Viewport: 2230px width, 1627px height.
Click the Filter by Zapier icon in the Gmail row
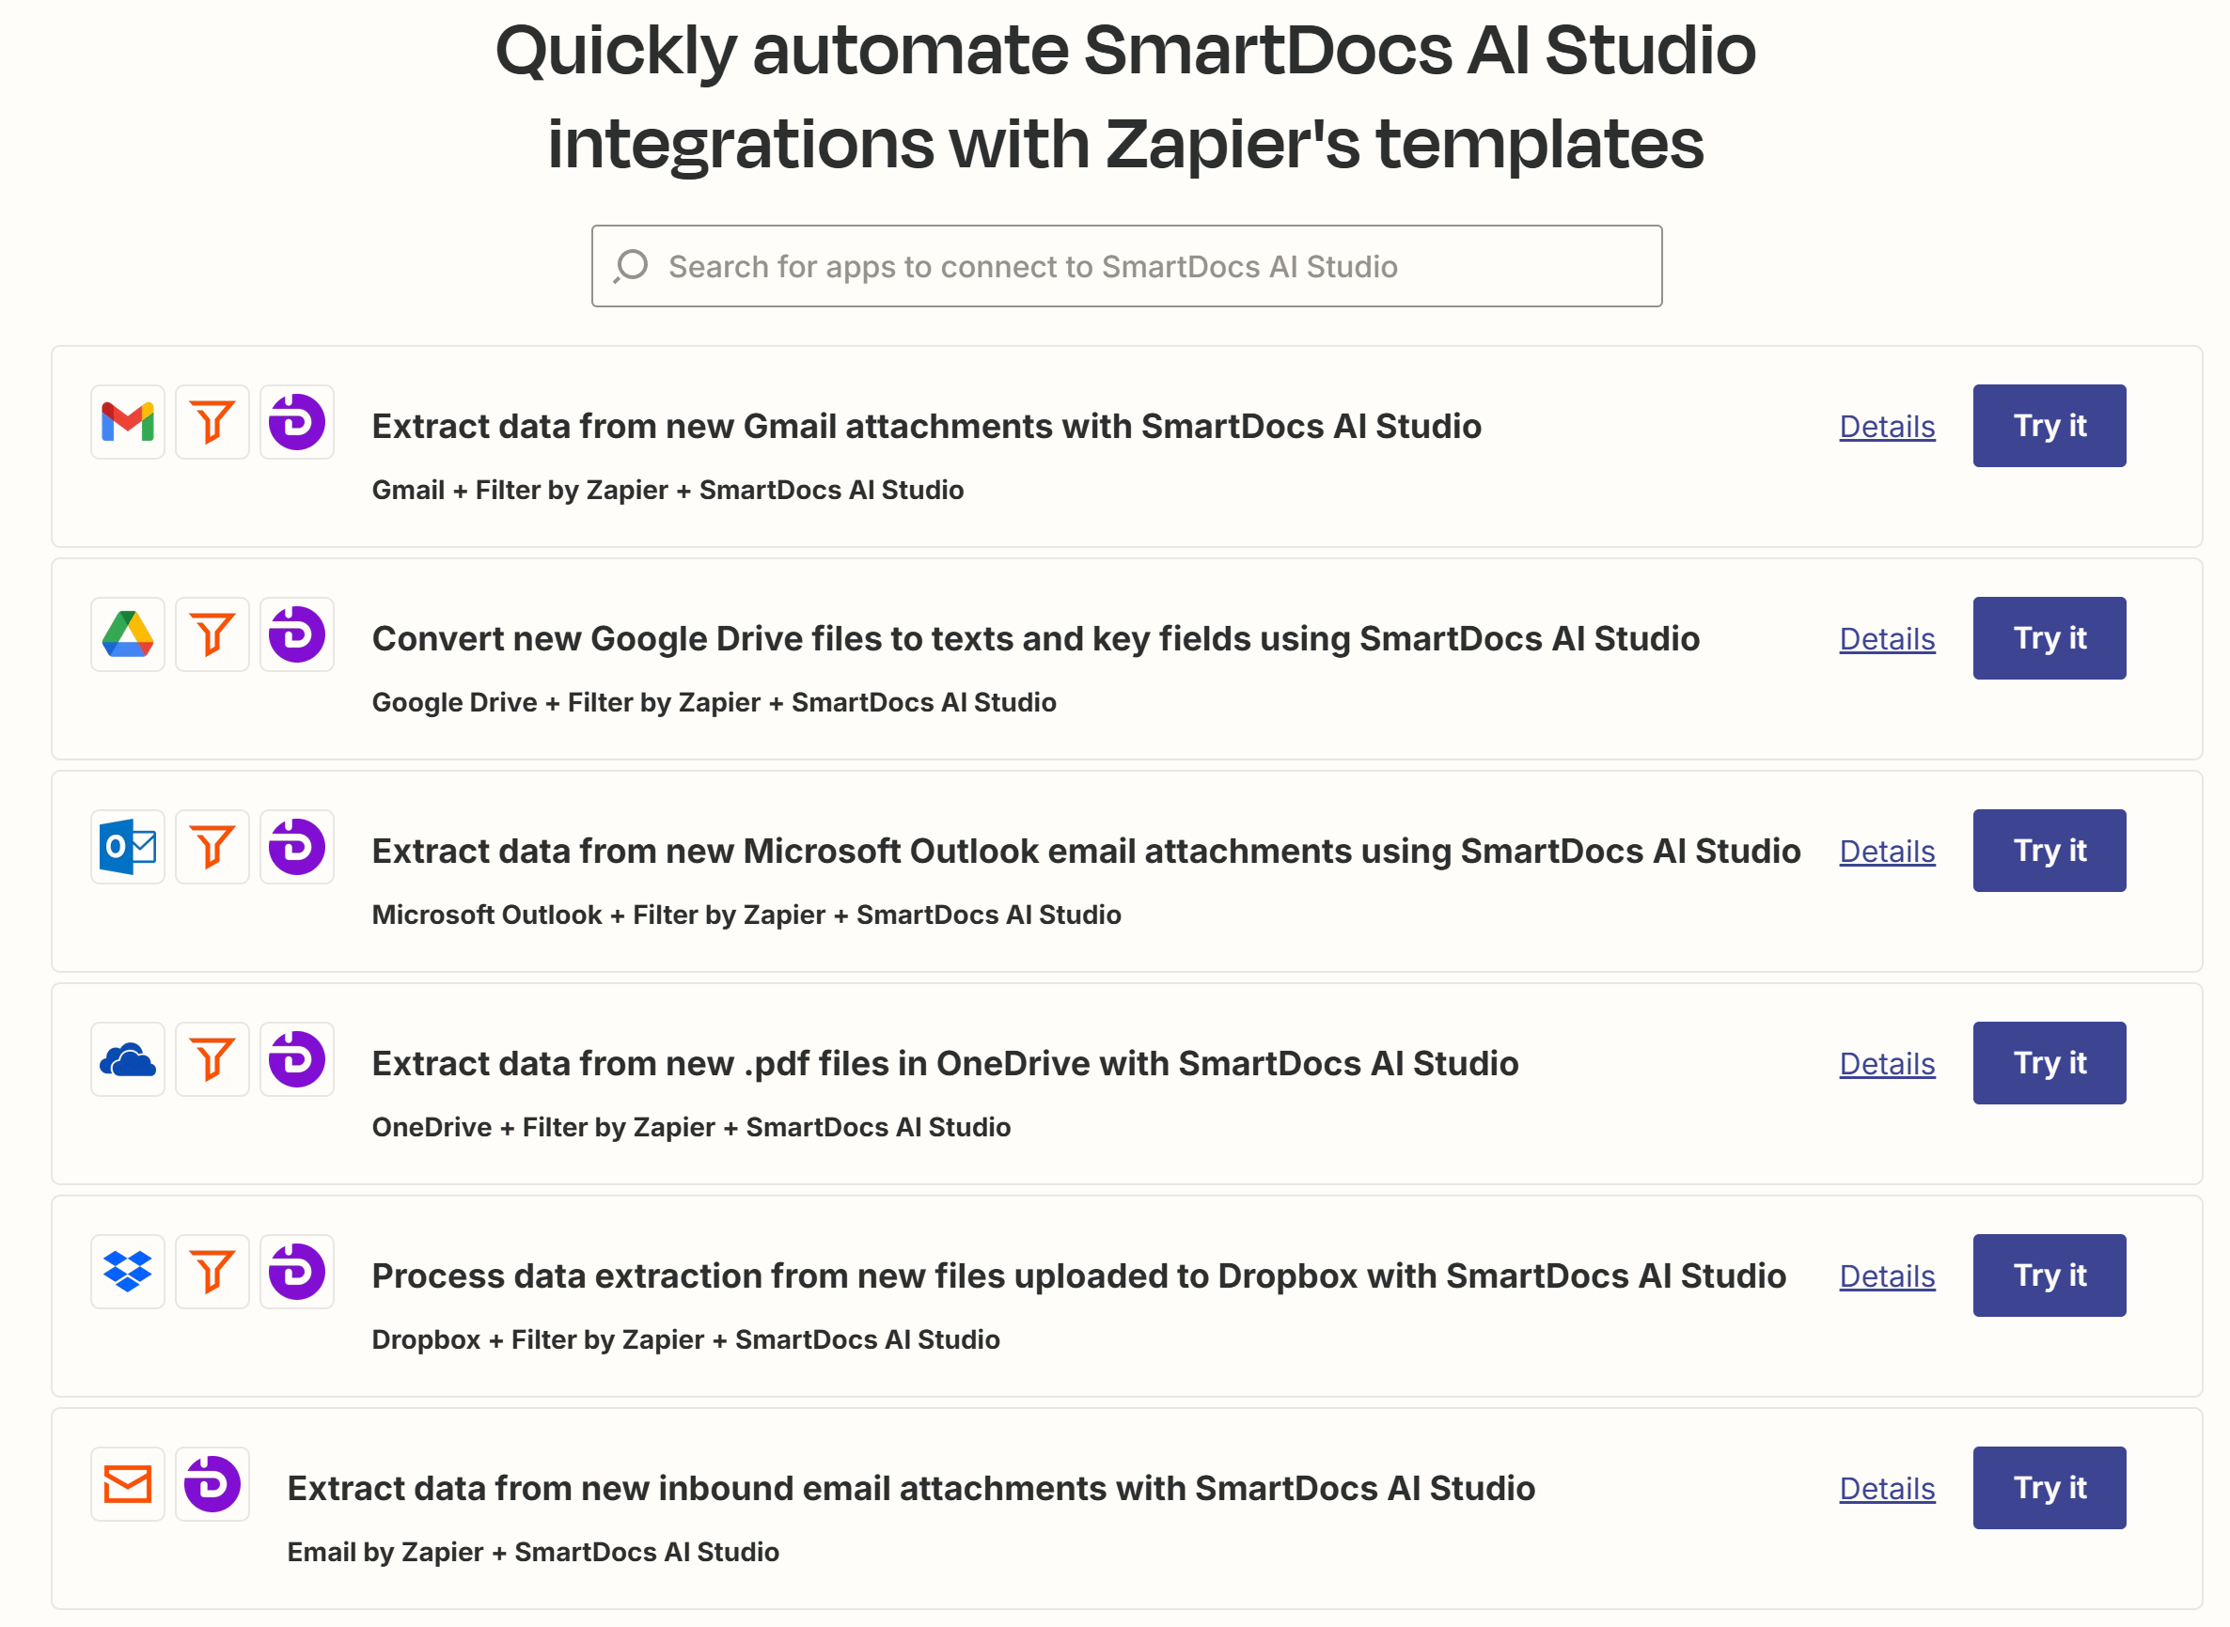(x=212, y=423)
